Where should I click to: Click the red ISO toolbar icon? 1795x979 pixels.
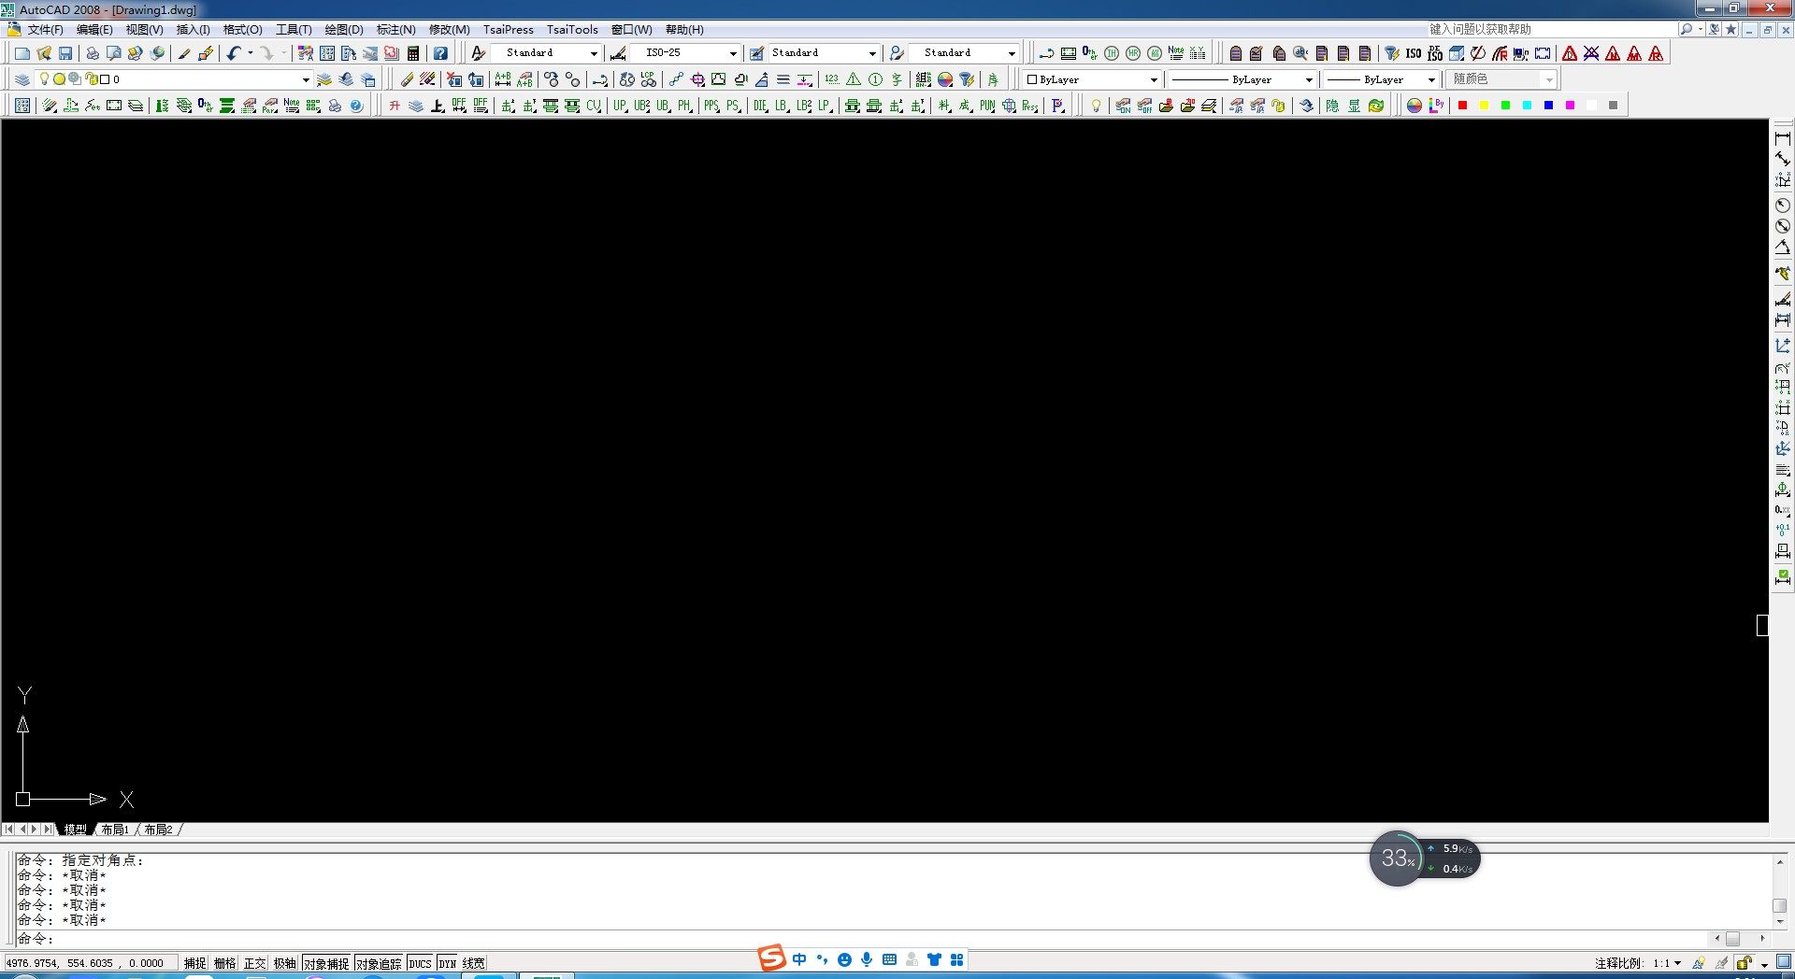click(x=1414, y=53)
